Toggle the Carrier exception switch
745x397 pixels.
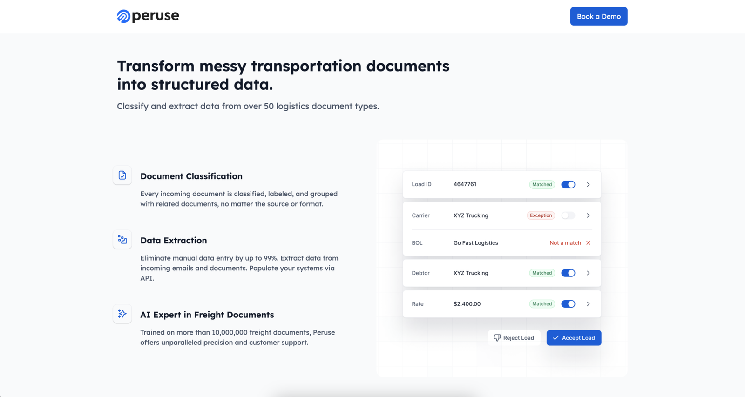[x=568, y=215]
